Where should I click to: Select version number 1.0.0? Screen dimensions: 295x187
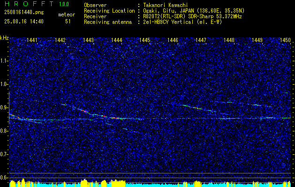point(64,4)
